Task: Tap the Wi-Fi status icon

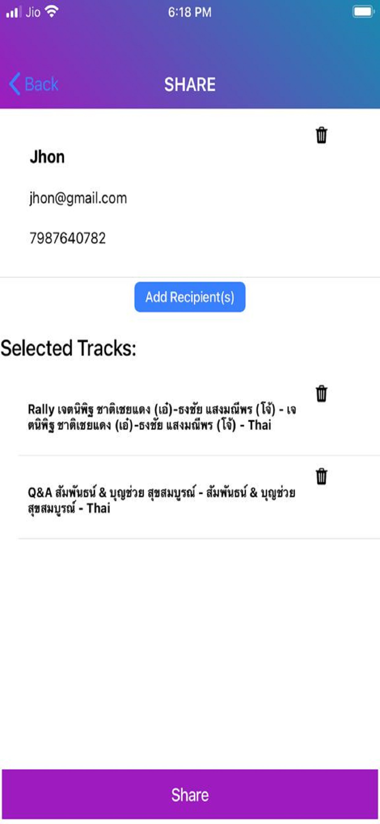Action: pos(52,12)
